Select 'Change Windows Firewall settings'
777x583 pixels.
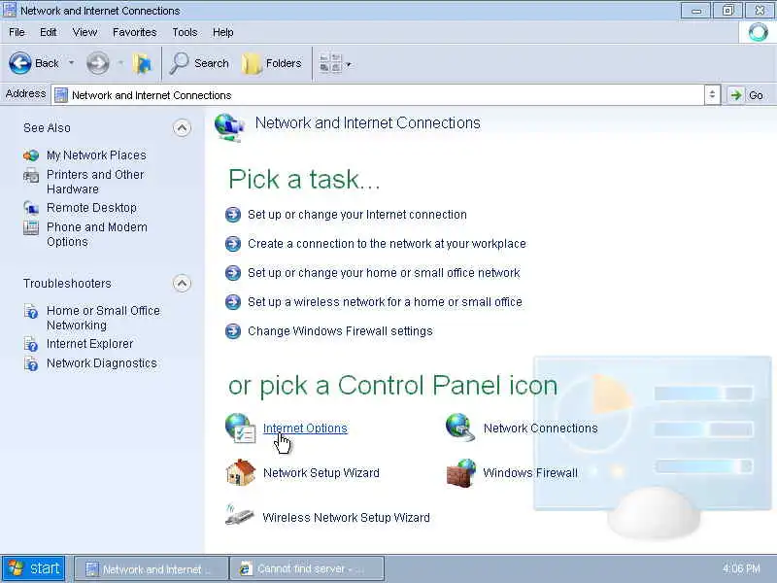click(x=341, y=331)
